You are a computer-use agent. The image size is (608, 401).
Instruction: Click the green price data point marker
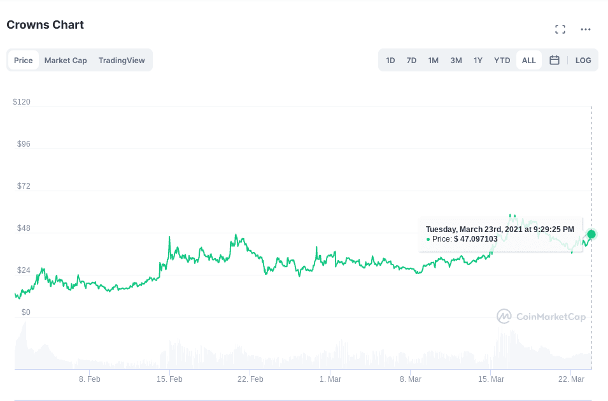591,235
